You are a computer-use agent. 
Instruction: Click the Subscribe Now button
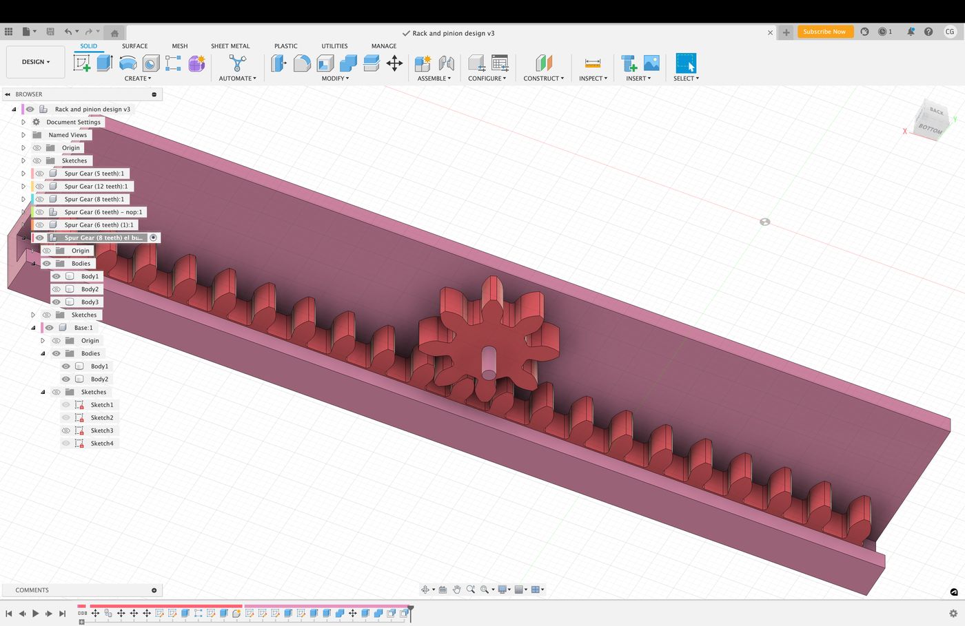click(824, 32)
